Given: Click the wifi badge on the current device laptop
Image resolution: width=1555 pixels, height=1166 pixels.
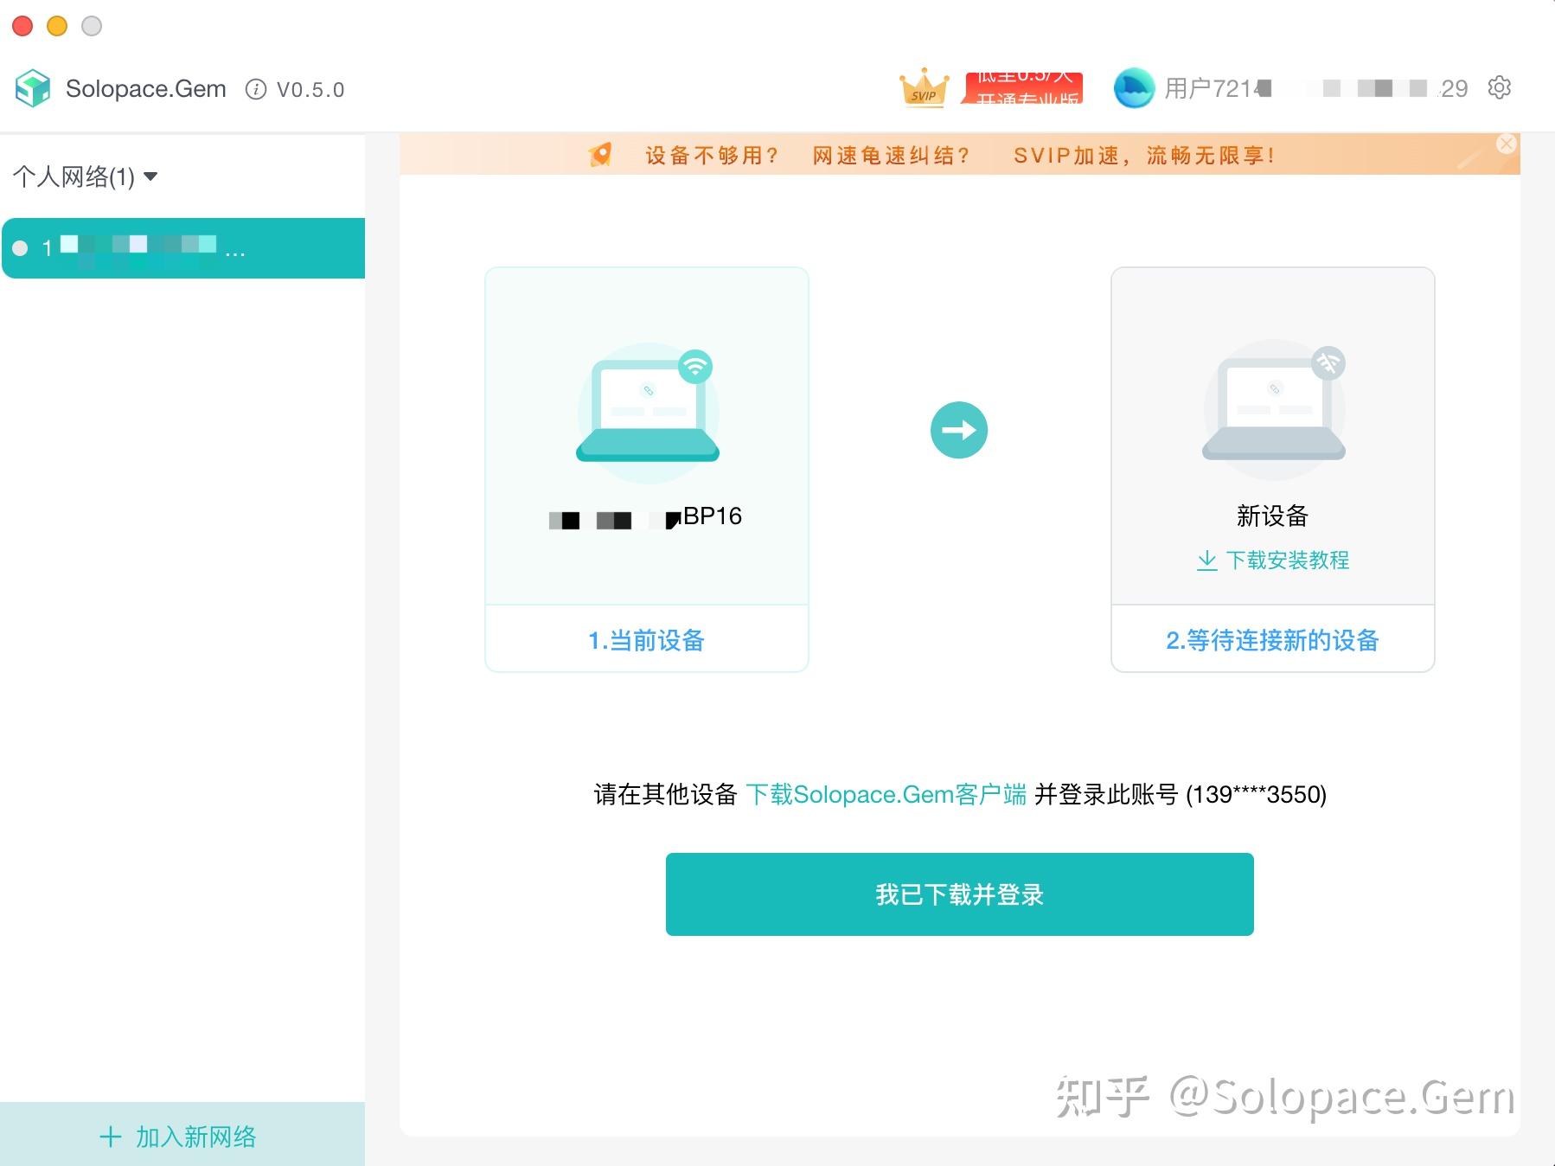Looking at the screenshot, I should [696, 366].
